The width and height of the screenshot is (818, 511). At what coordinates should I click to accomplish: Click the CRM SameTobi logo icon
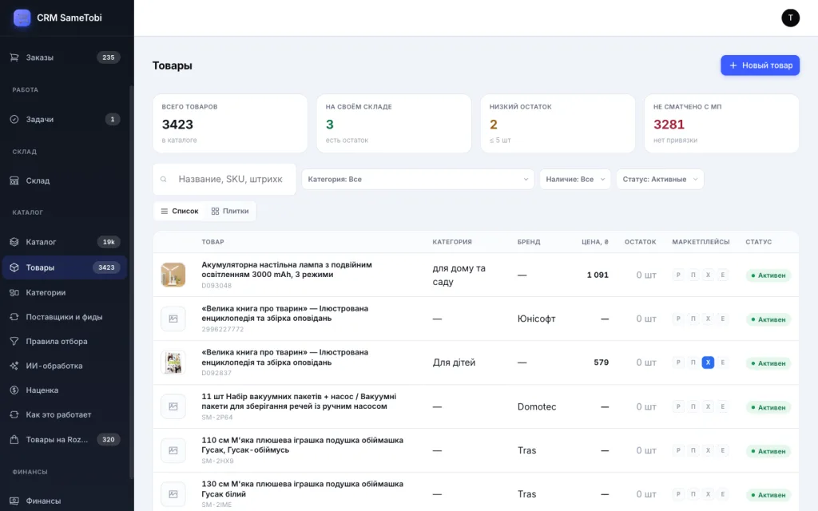(x=22, y=18)
